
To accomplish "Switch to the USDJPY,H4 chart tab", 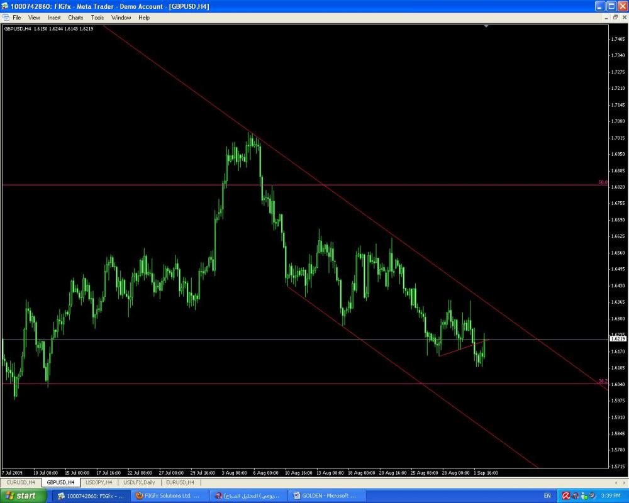I will point(99,482).
